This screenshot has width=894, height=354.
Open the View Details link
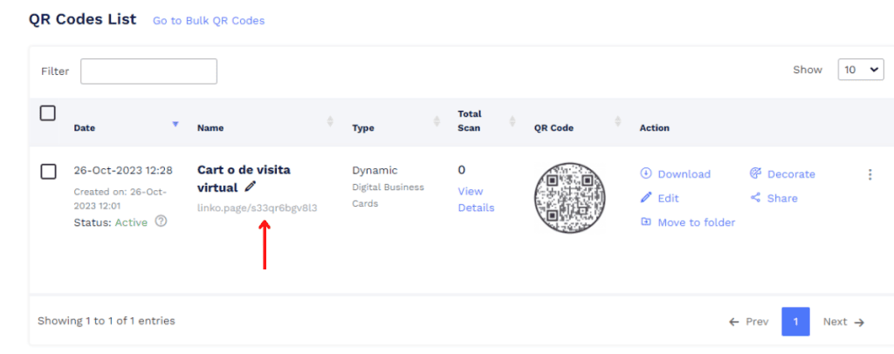tap(476, 200)
